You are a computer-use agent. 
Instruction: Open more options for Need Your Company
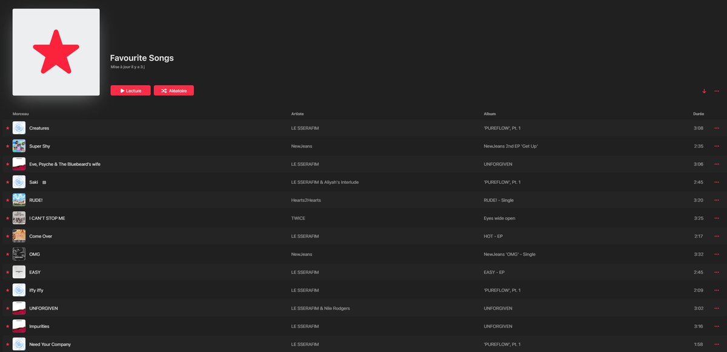717,344
